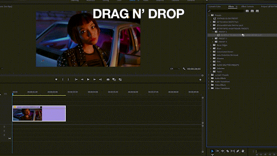Click the Add Marker shield icon
The height and width of the screenshot is (156, 277).
pos(56,79)
